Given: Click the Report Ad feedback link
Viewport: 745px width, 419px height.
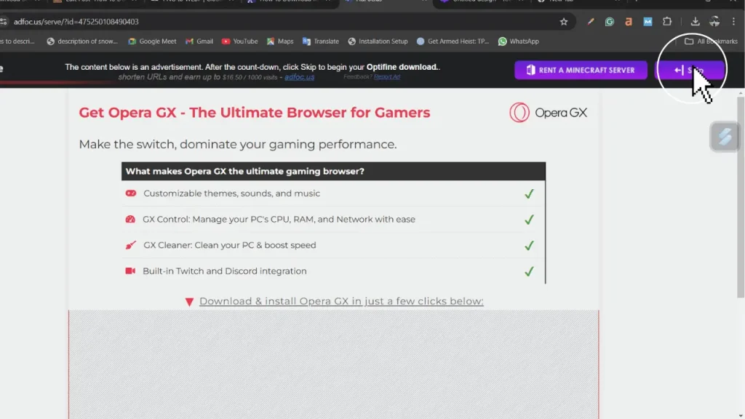Looking at the screenshot, I should (387, 76).
